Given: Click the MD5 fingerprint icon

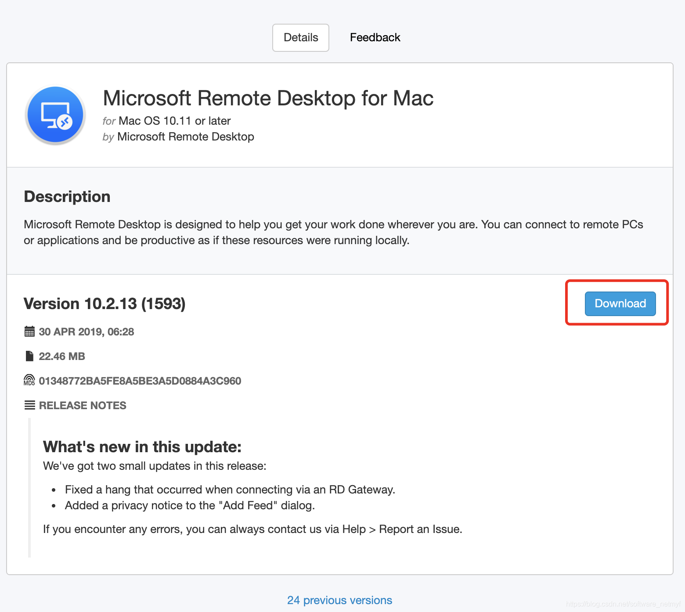Looking at the screenshot, I should [x=29, y=380].
